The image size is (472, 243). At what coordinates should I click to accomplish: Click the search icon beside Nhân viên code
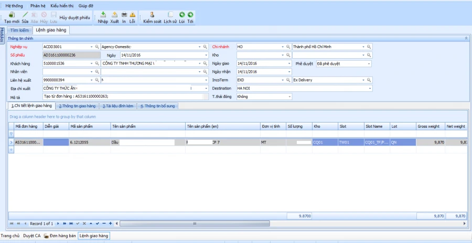click(x=97, y=72)
